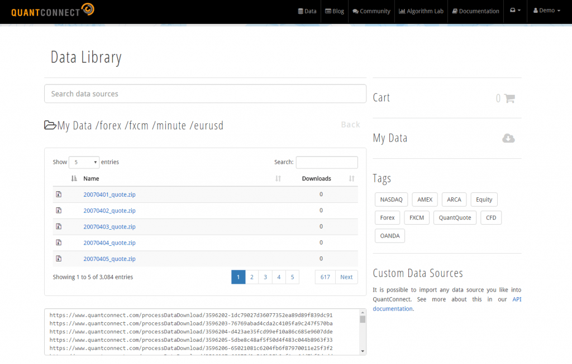Click the folder icon in the breadcrumb header
This screenshot has width=572, height=364.
pos(51,125)
